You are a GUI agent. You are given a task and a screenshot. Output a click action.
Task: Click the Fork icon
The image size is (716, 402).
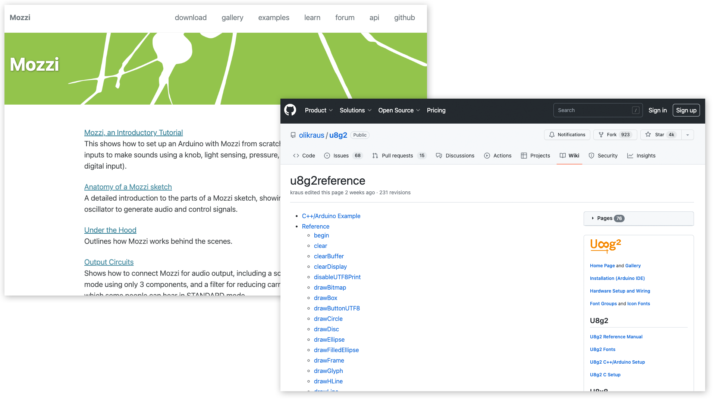(x=601, y=135)
